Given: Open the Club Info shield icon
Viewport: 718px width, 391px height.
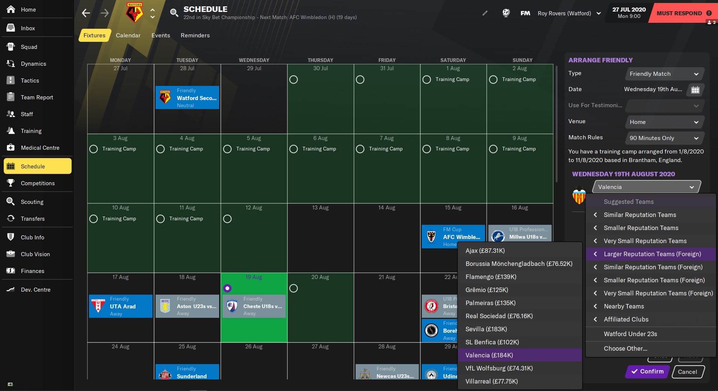Looking at the screenshot, I should [x=11, y=237].
